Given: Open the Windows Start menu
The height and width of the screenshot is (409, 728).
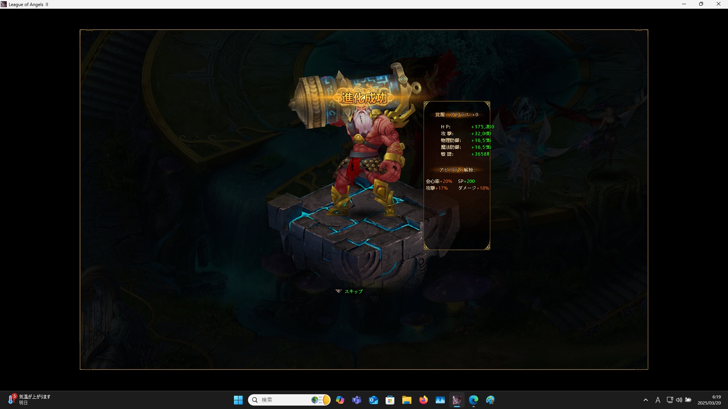Looking at the screenshot, I should [238, 400].
